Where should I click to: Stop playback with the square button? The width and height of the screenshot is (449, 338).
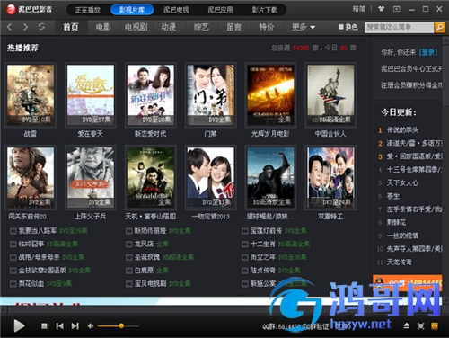point(44,325)
